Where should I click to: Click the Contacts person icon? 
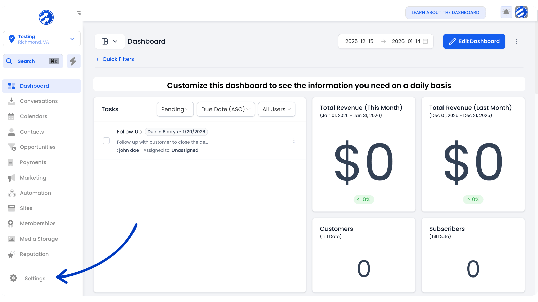point(11,132)
